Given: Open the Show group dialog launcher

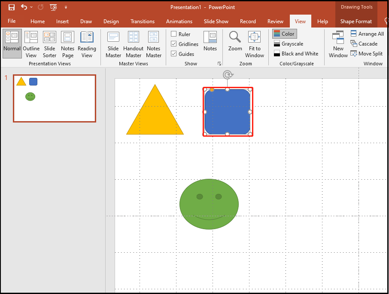Looking at the screenshot, I should coord(219,64).
